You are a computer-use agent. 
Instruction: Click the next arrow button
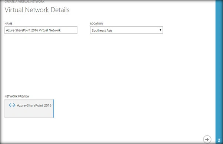[x=207, y=139]
